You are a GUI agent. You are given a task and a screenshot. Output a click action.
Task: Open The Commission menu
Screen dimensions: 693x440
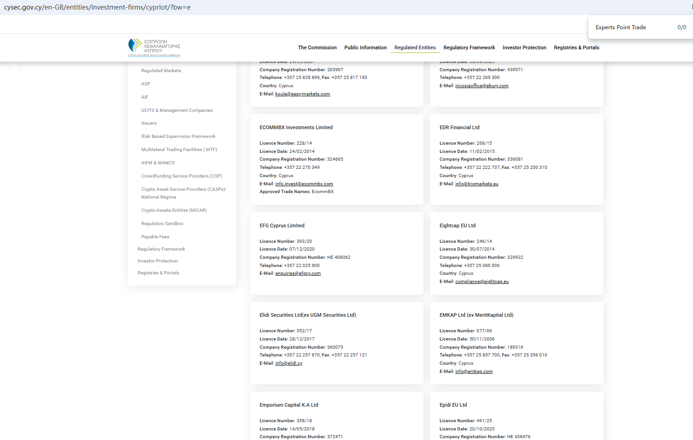point(317,47)
